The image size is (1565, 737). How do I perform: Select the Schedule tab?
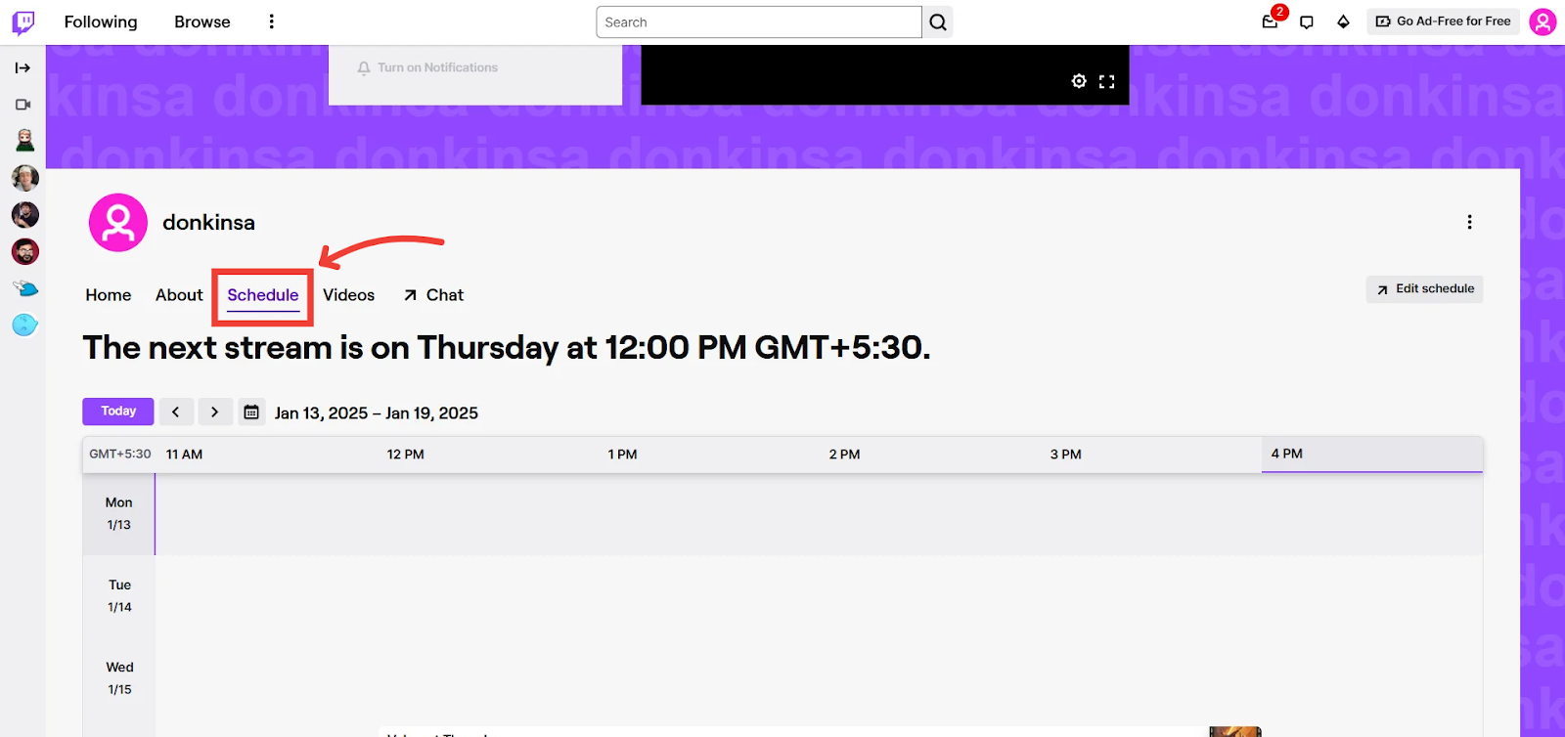(x=263, y=296)
